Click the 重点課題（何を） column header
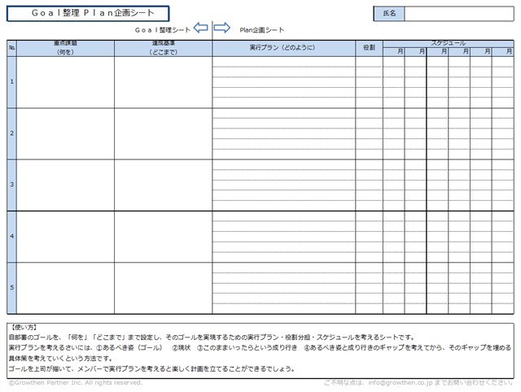This screenshot has width=521, height=392. [x=65, y=48]
